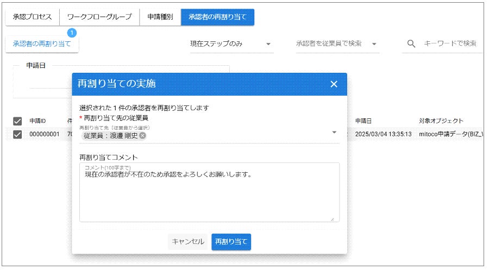Viewport: 489px width, 270px height.
Task: Open the 申請種別 tab
Action: pyautogui.click(x=160, y=17)
